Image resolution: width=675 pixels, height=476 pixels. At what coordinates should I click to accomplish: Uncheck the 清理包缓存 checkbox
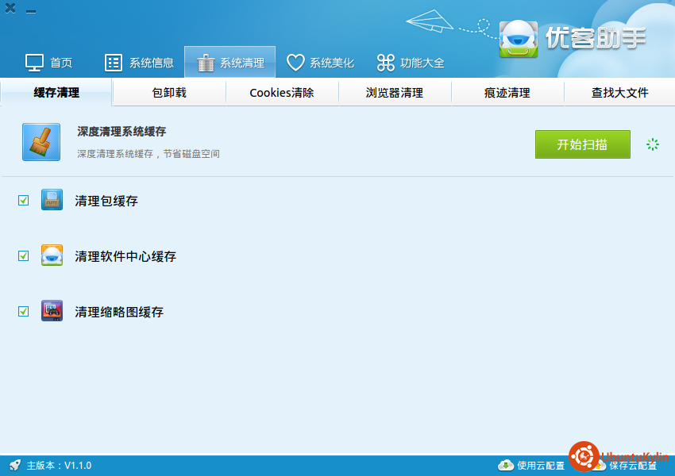click(x=24, y=201)
